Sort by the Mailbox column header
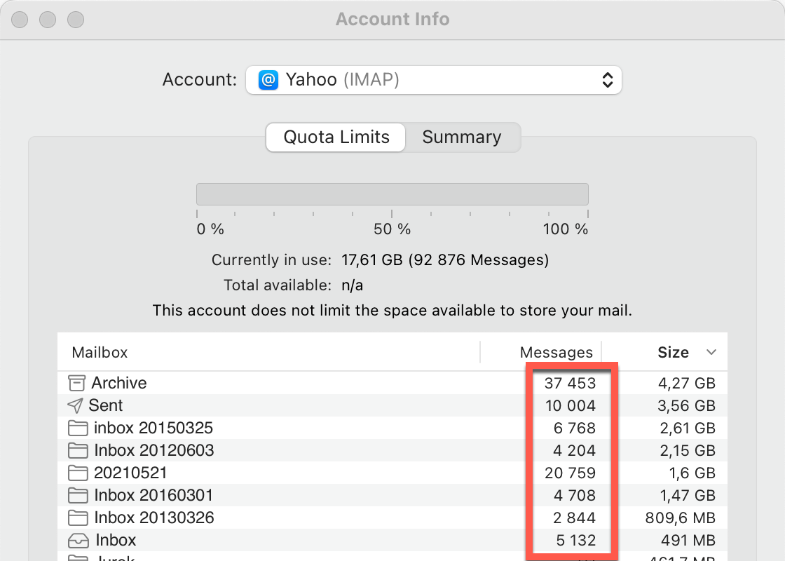This screenshot has width=785, height=561. (100, 352)
